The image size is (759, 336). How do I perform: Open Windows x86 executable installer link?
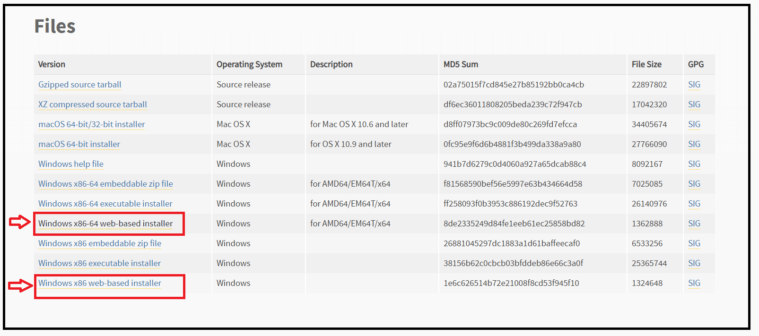tap(99, 263)
